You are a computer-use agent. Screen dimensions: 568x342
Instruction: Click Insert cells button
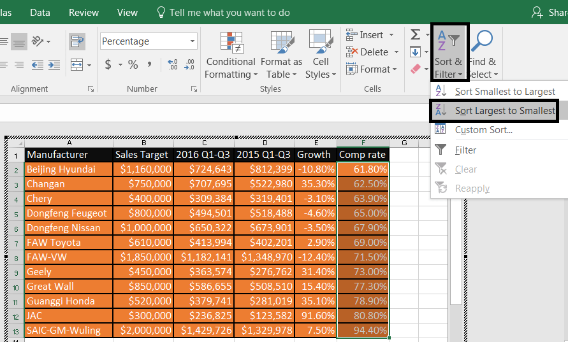[365, 35]
